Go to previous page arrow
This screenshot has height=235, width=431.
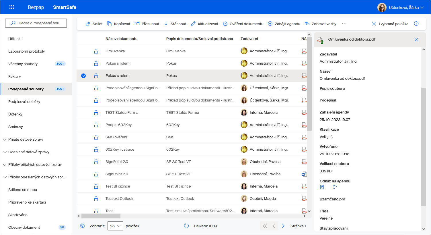[274, 226]
